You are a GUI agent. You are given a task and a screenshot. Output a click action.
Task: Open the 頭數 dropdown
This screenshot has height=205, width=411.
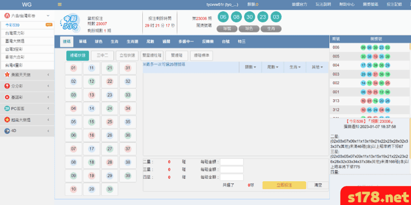point(250,67)
